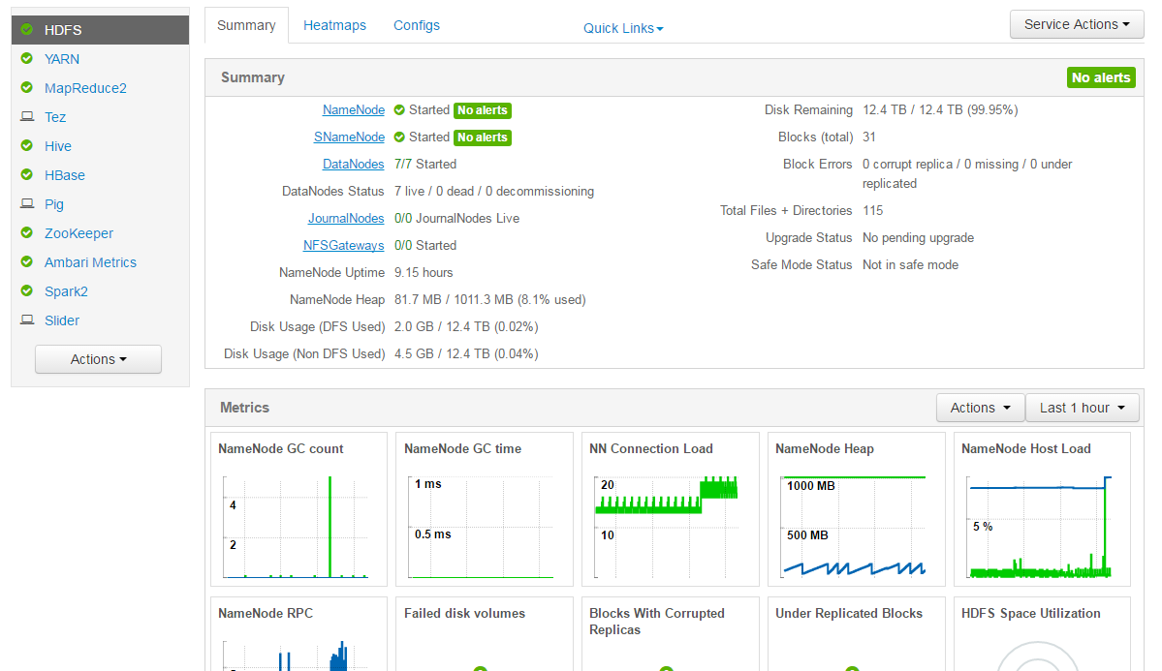Open the NFSGateways link
Image resolution: width=1162 pixels, height=671 pixels.
pos(343,245)
